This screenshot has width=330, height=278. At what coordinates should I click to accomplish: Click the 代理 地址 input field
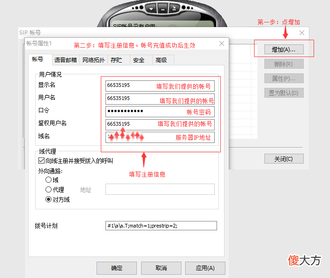(x=160, y=189)
